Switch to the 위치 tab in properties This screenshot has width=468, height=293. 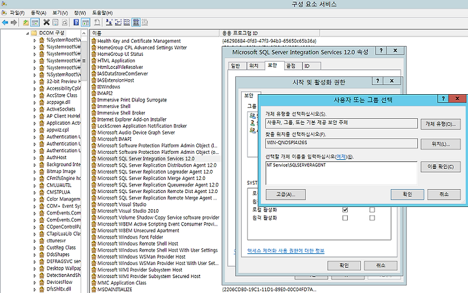coord(255,66)
